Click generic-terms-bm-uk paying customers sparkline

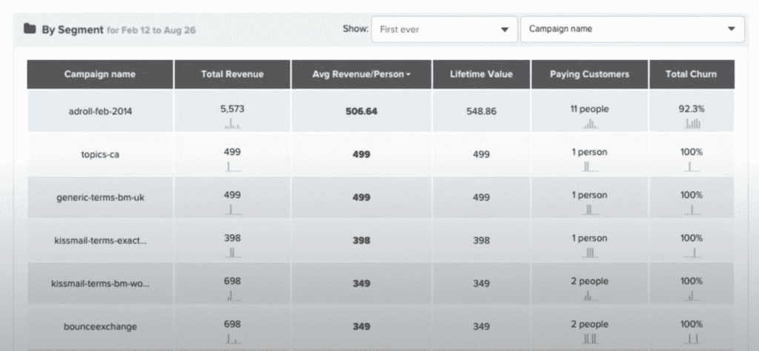click(589, 210)
